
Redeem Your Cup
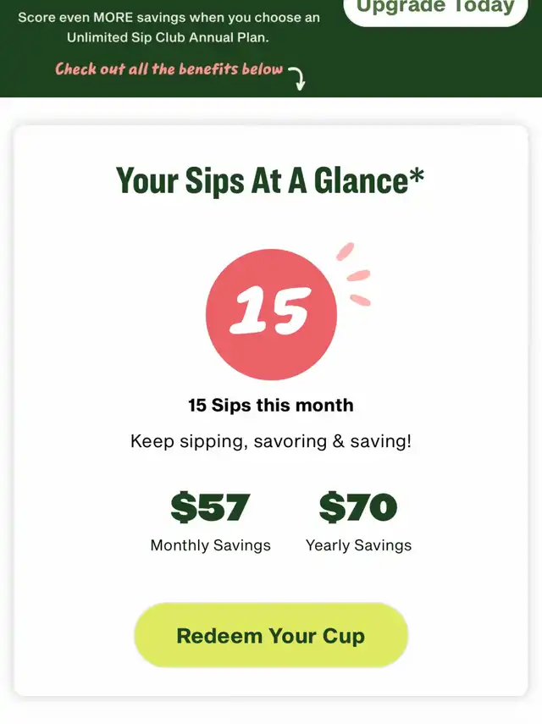(x=270, y=635)
